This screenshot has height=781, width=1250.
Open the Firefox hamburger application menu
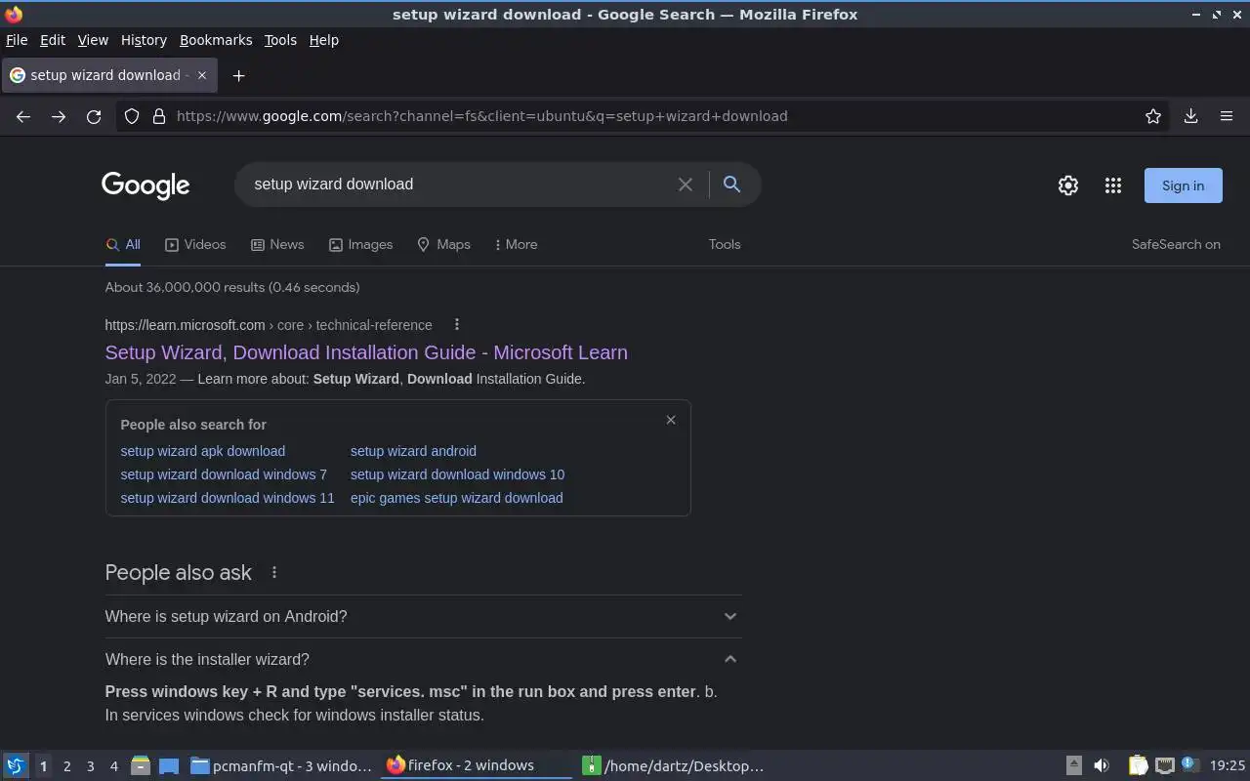(x=1227, y=116)
